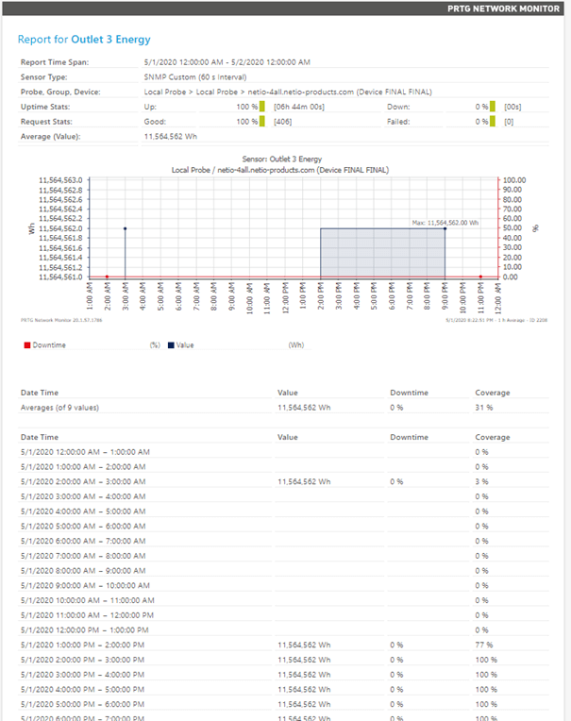Click the Max data point at 9:00 PM
This screenshot has height=721, width=571.
point(445,228)
